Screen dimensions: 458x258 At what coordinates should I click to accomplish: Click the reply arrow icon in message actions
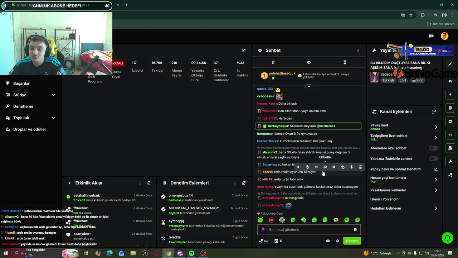pyautogui.click(x=343, y=167)
